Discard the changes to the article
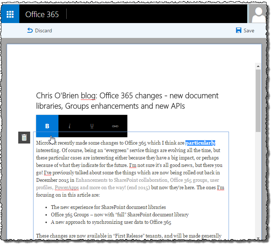 coord(39,30)
